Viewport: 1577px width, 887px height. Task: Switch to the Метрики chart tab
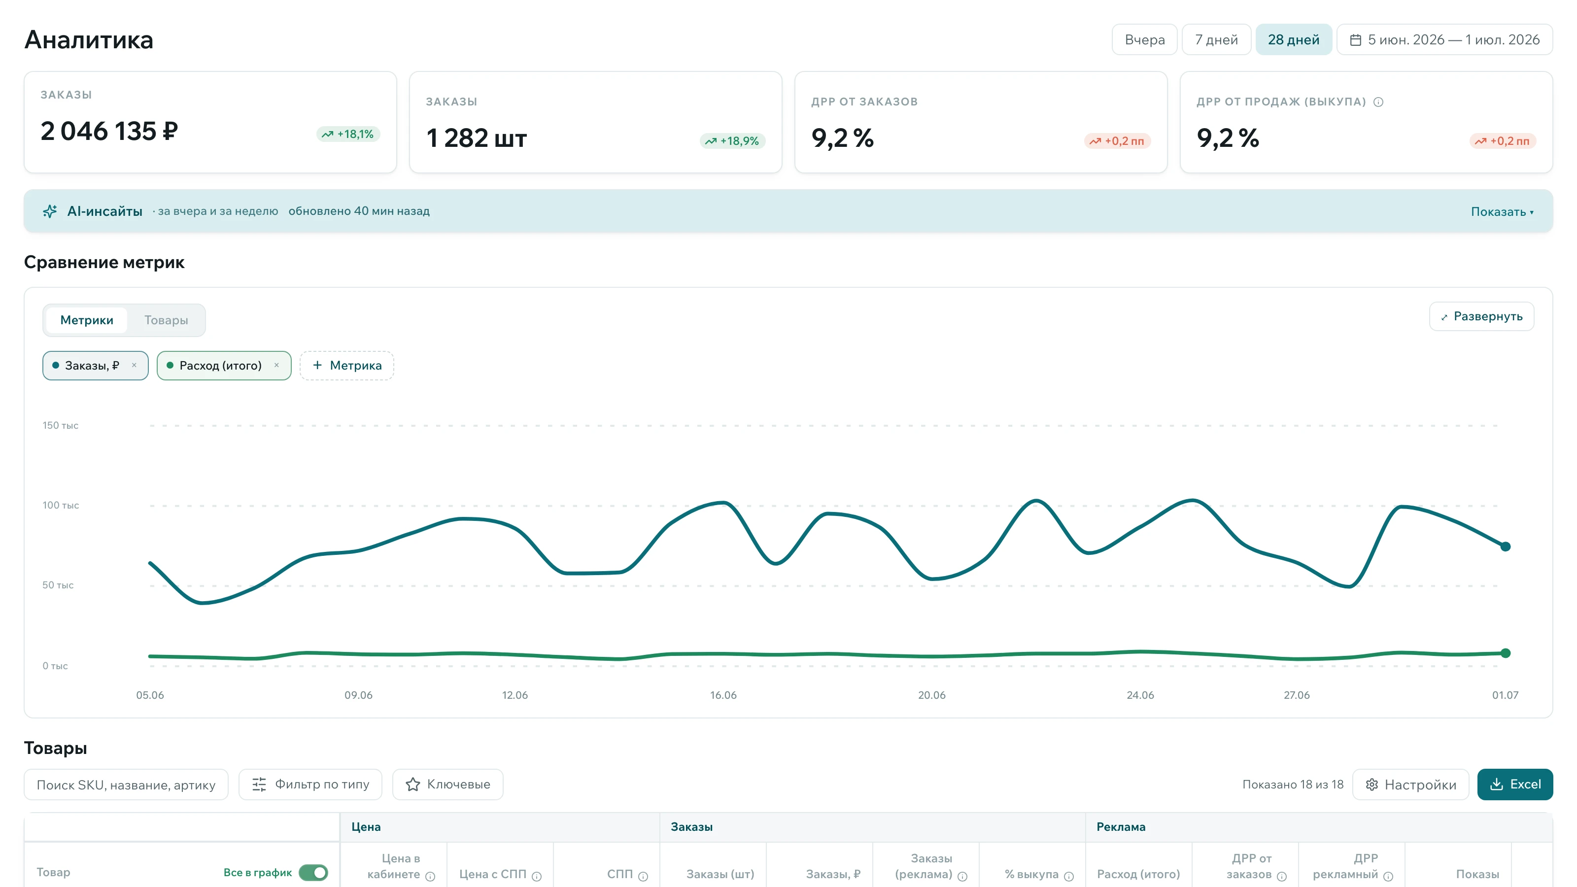pyautogui.click(x=86, y=320)
